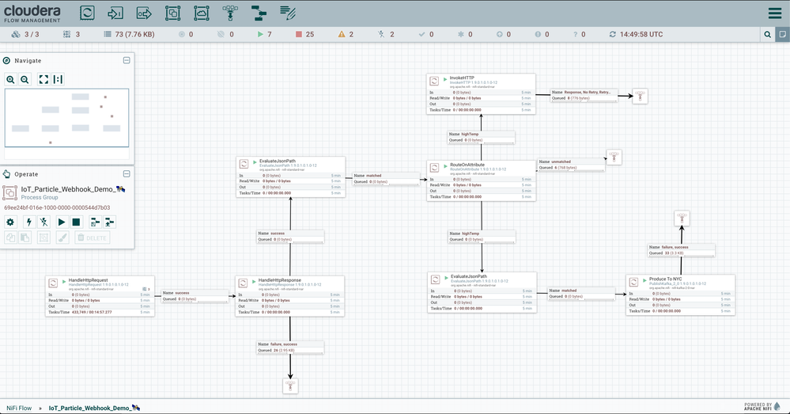Select the Process Group toolbar icon

click(173, 13)
